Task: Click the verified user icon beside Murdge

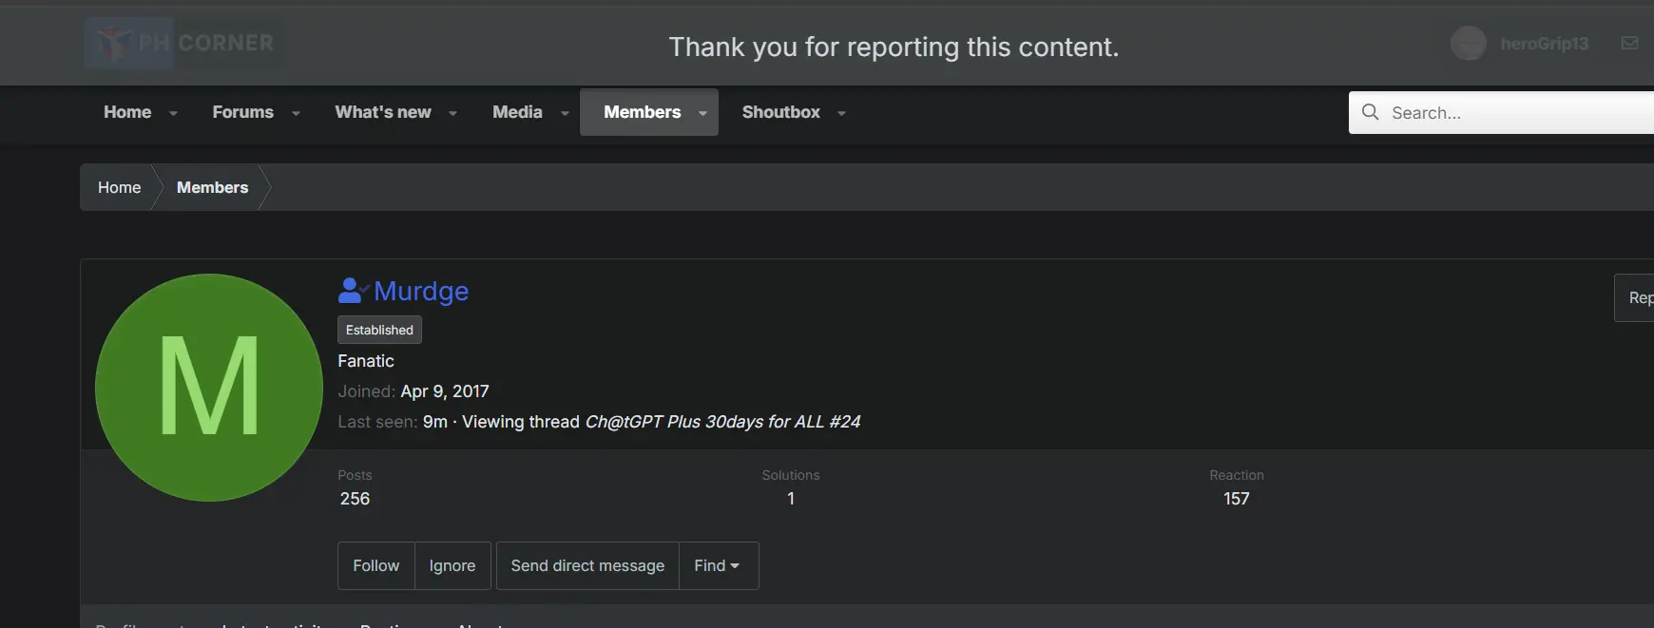Action: 353,290
